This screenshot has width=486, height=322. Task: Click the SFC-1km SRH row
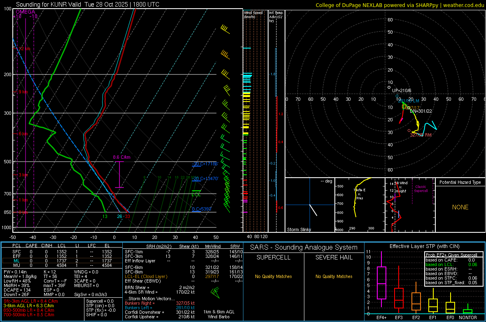click(184, 252)
